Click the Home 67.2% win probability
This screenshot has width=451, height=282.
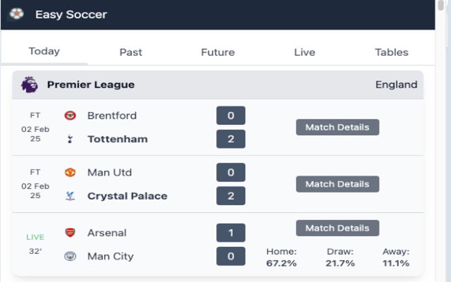pyautogui.click(x=281, y=256)
